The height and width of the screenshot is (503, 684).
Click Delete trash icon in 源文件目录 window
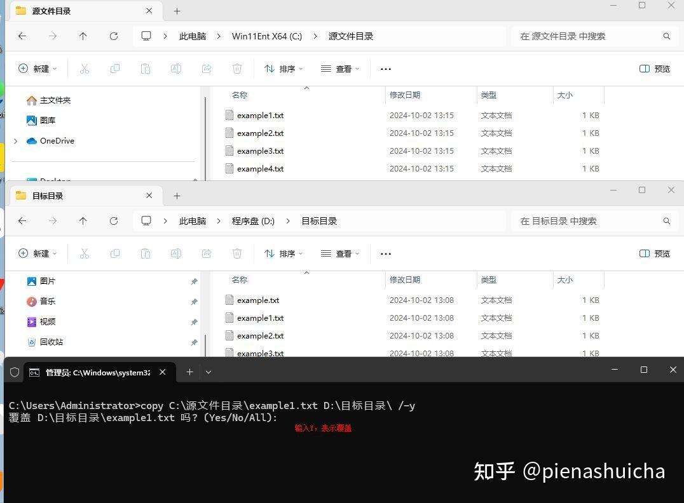point(237,69)
